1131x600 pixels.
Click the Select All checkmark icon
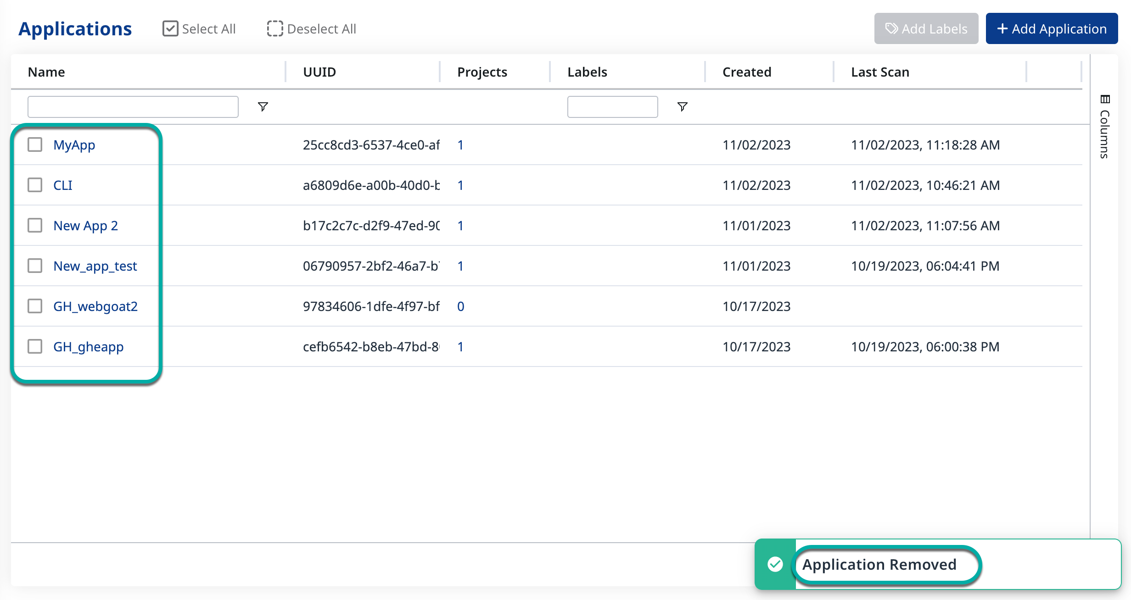pos(170,28)
